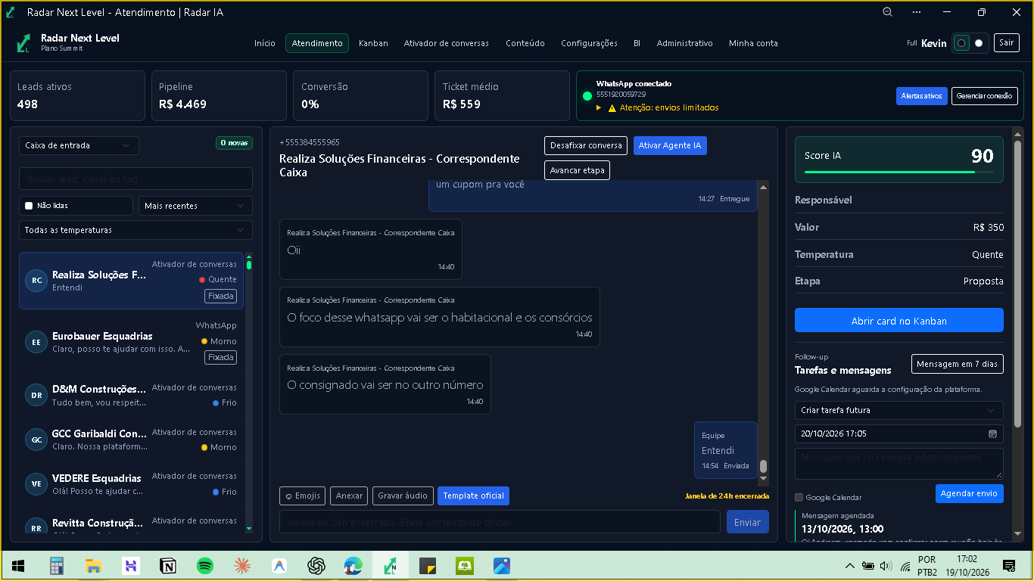The width and height of the screenshot is (1034, 581).
Task: Show hidden system tray icons
Action: pos(850,566)
